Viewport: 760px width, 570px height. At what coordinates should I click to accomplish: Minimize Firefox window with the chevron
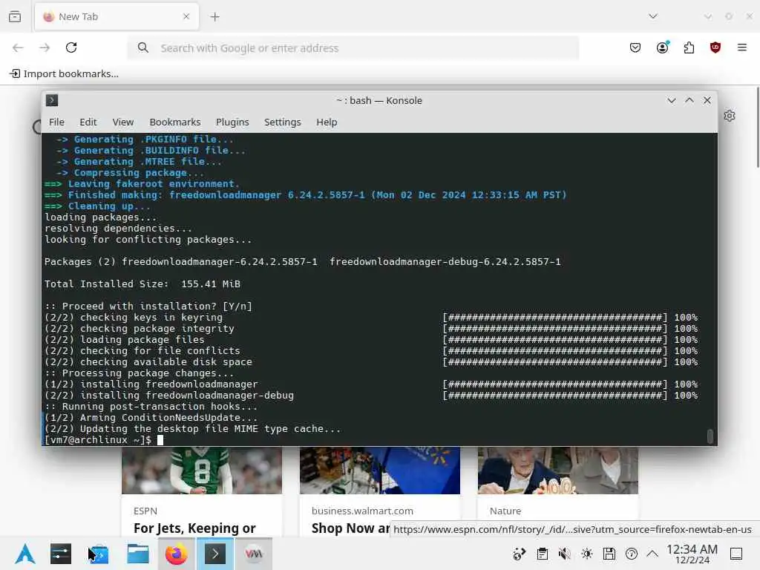click(x=707, y=16)
